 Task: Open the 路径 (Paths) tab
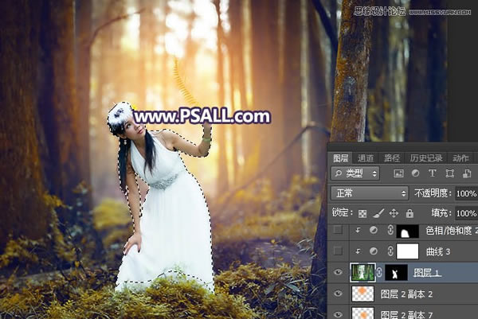point(391,158)
